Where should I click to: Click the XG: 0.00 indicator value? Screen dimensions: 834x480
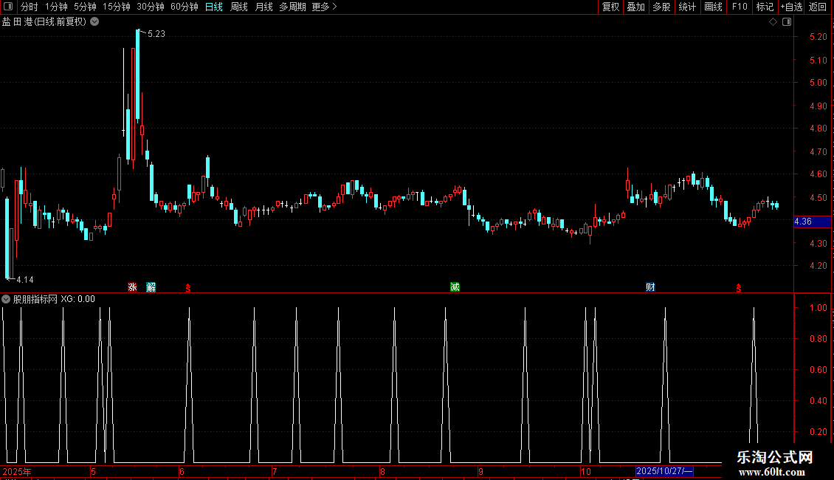tap(77, 300)
